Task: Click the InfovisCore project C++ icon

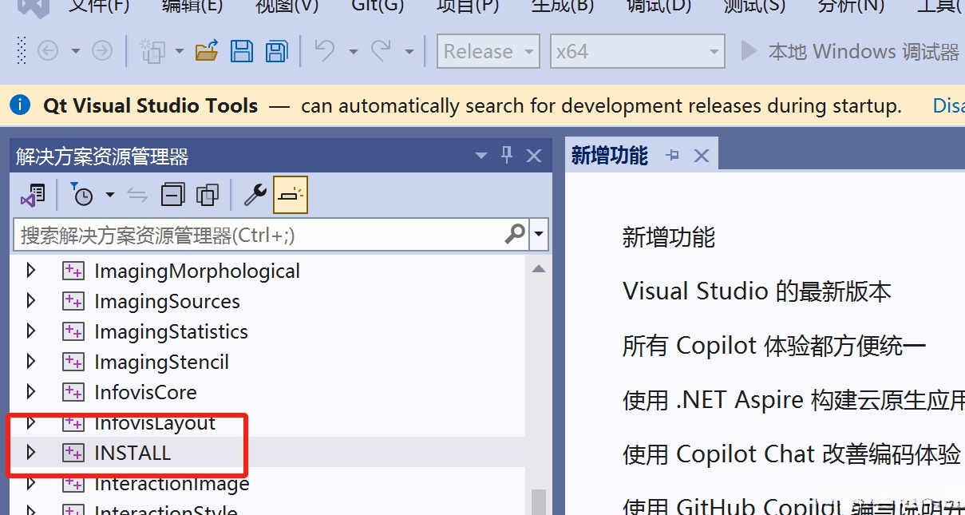Action: click(73, 392)
